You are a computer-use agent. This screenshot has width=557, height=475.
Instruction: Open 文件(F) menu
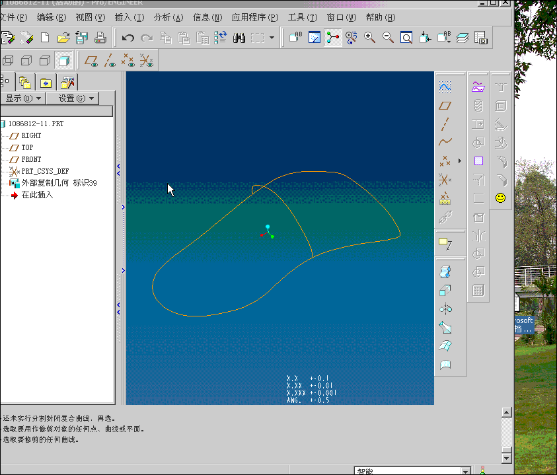click(13, 17)
